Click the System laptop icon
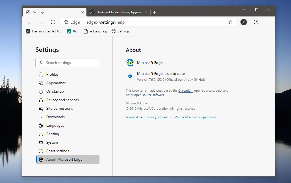This screenshot has height=183, width=291. (x=41, y=143)
